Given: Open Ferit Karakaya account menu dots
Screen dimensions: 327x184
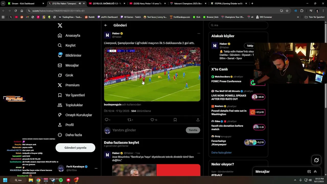Looking at the screenshot, I should 96,168.
